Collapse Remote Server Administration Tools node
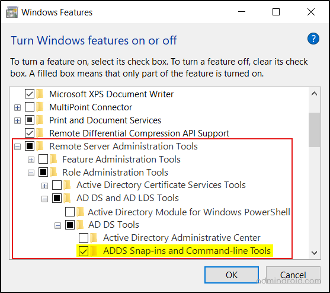Viewport: 330px width, 293px height. (x=17, y=147)
